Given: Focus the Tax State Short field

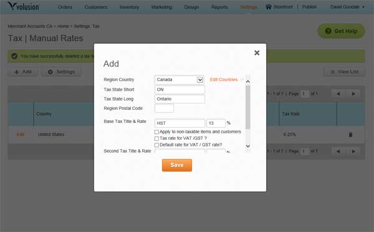Looking at the screenshot, I should coord(180,90).
